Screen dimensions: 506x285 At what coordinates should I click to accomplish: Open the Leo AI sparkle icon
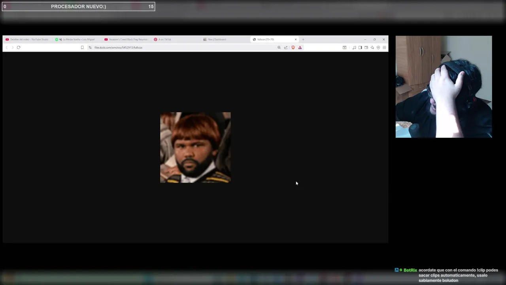tap(372, 47)
